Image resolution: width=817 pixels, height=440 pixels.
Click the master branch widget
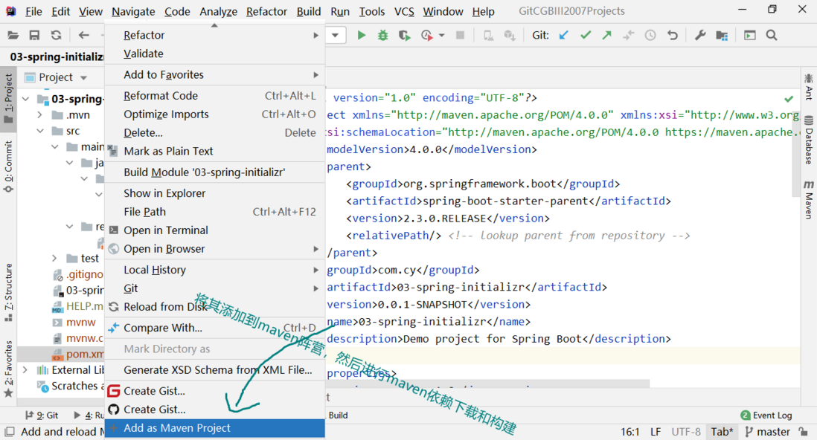(767, 432)
